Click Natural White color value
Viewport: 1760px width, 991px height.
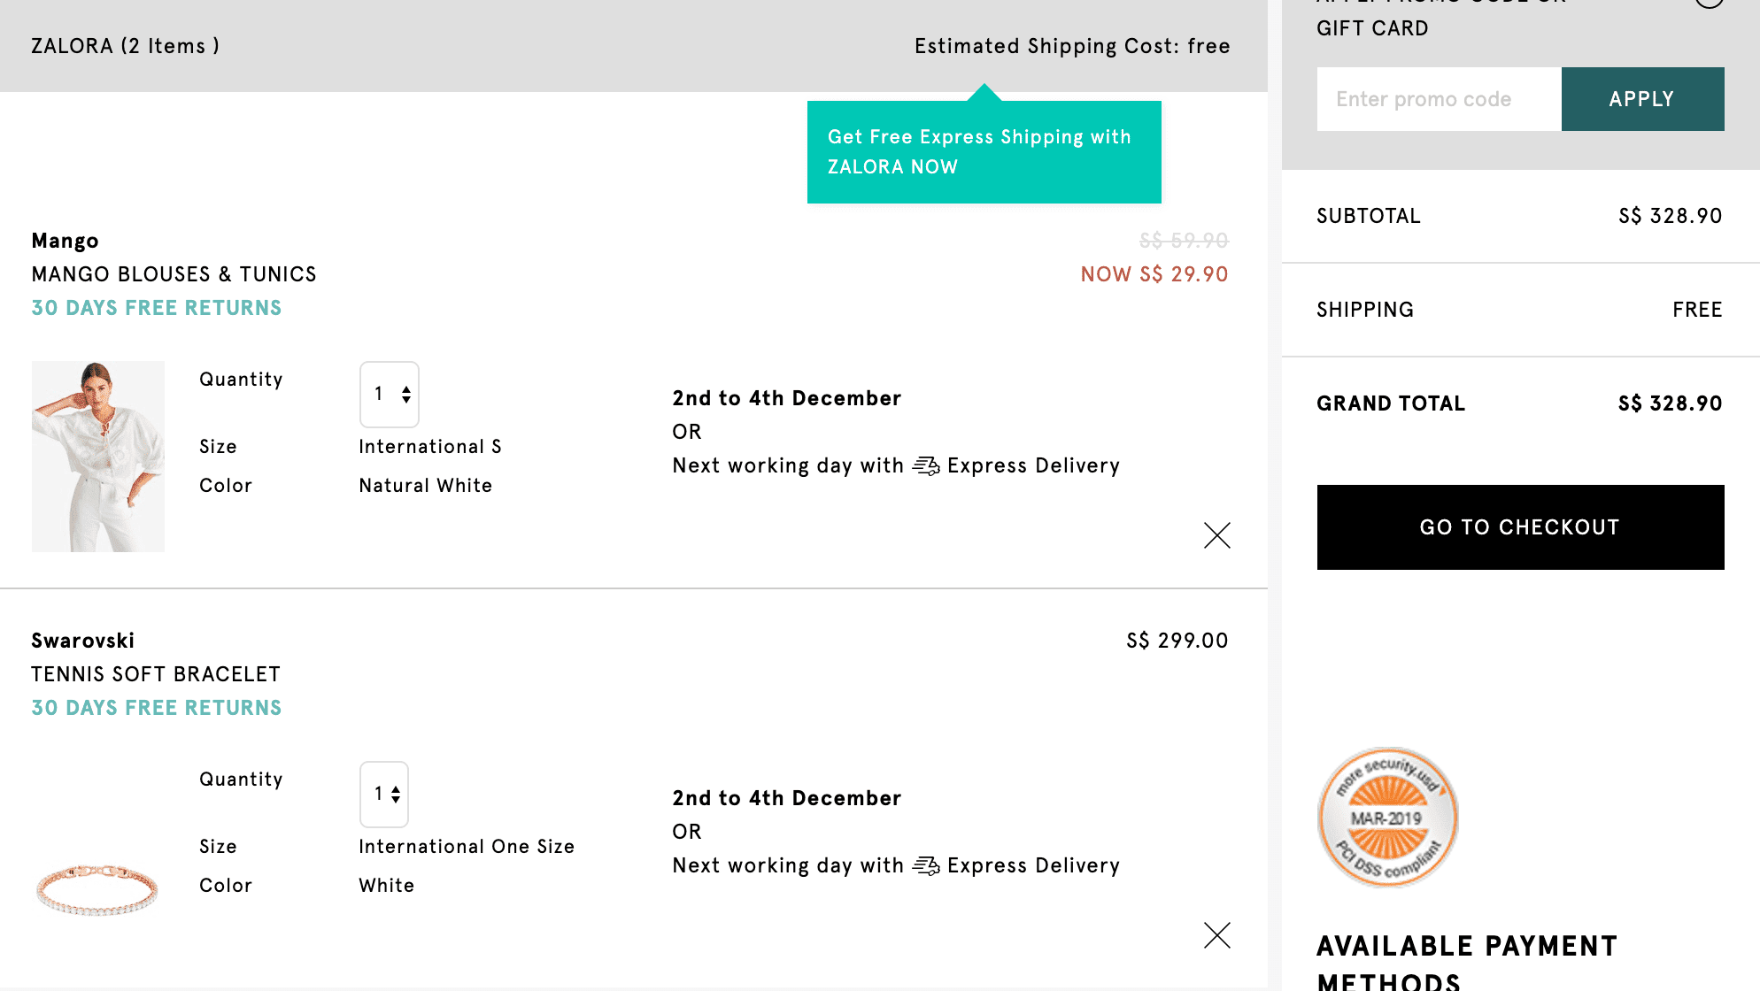(x=426, y=486)
